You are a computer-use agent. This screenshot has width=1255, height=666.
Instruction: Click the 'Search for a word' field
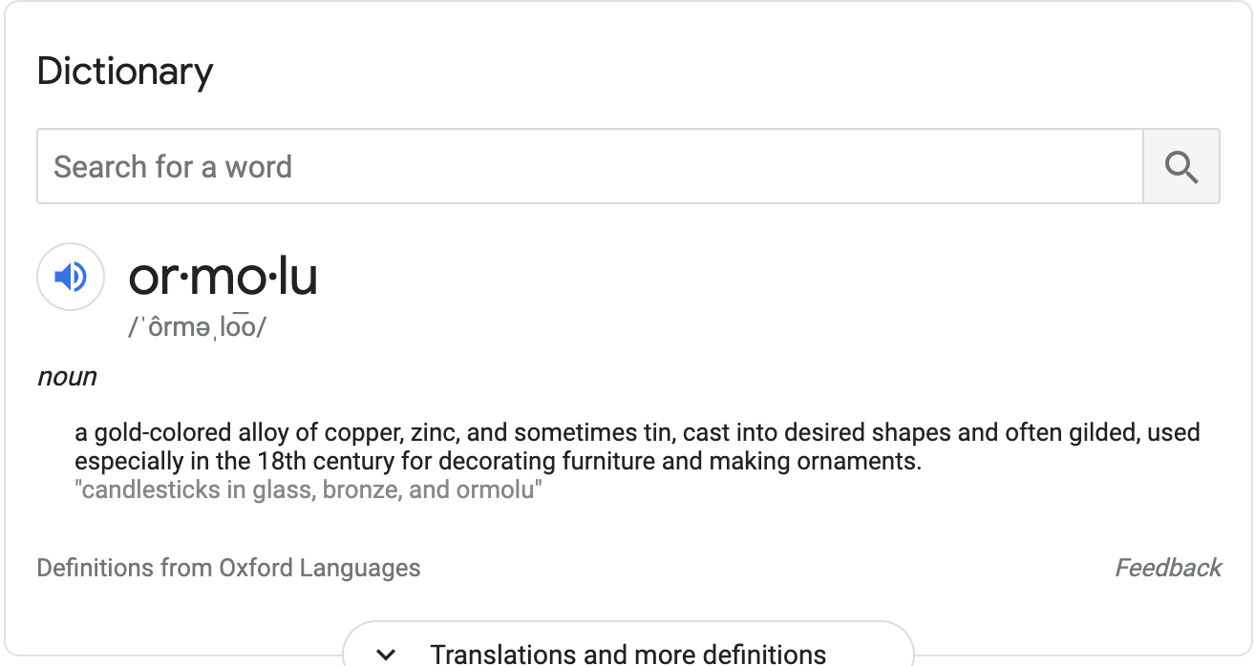pyautogui.click(x=589, y=167)
